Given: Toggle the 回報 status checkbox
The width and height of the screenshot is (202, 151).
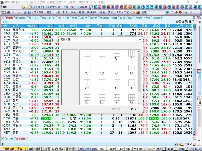Looking at the screenshot, I should [186, 149].
